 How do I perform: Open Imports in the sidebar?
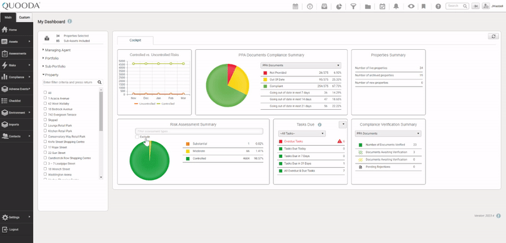pyautogui.click(x=16, y=124)
